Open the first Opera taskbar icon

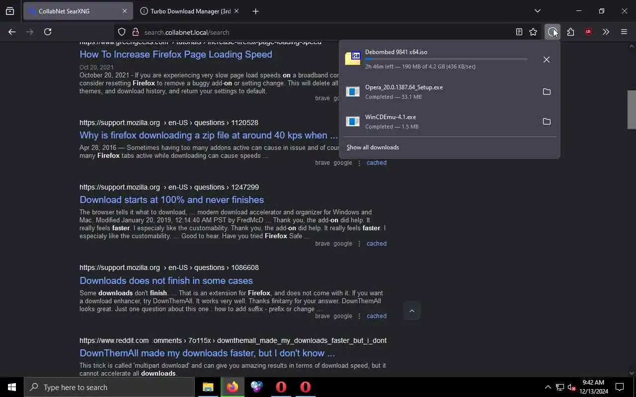click(x=281, y=387)
